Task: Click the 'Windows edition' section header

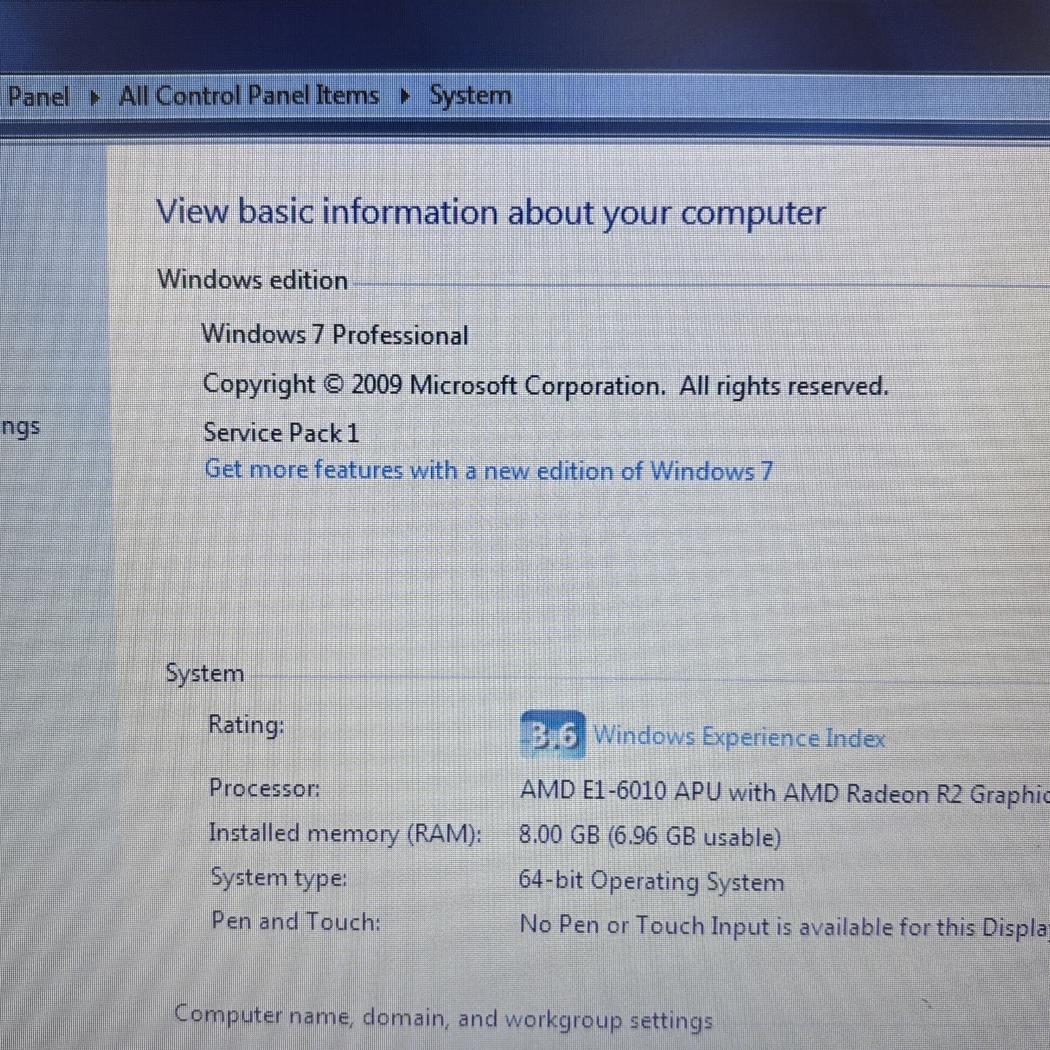Action: 253,280
